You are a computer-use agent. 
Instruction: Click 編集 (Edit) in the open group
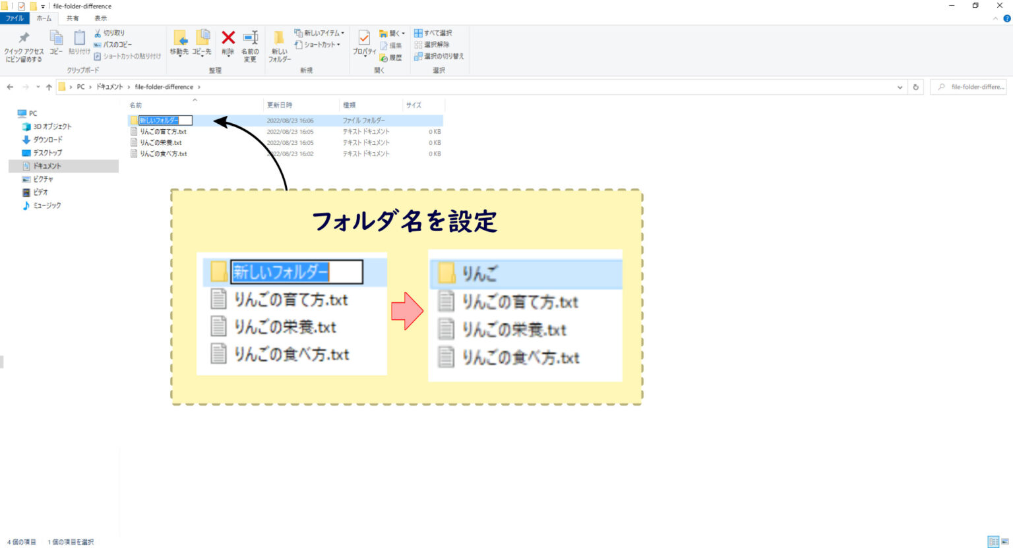tap(390, 45)
